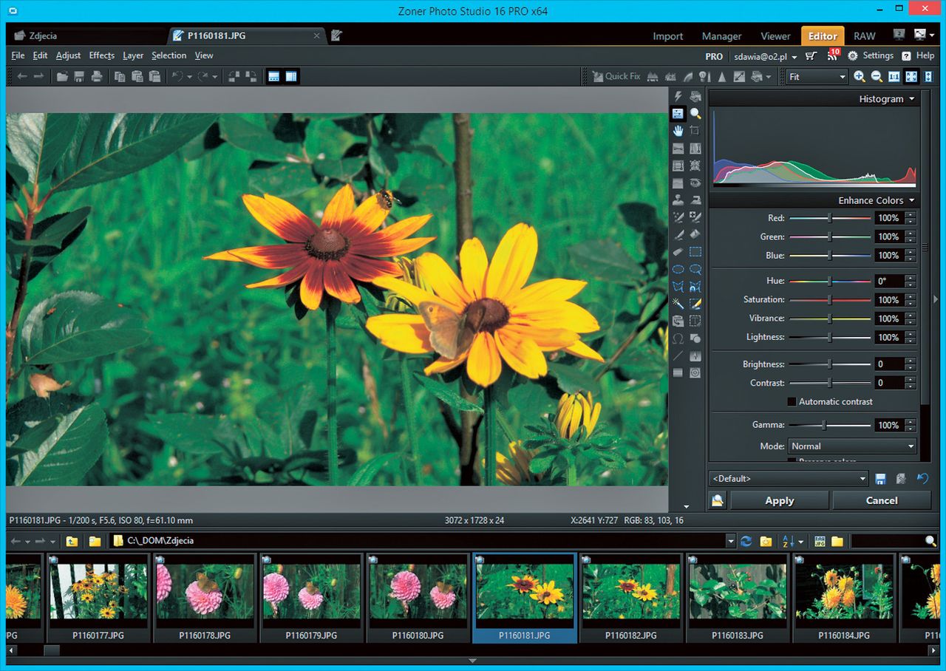Select thumbnail P1160183.JPG in filmstrip

(738, 597)
